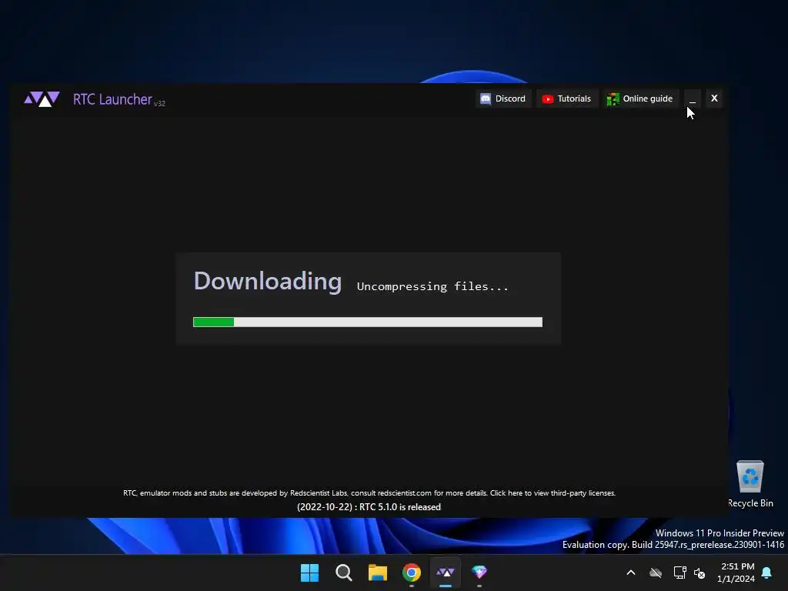
Task: Minimize the RTC Launcher window
Action: point(693,98)
